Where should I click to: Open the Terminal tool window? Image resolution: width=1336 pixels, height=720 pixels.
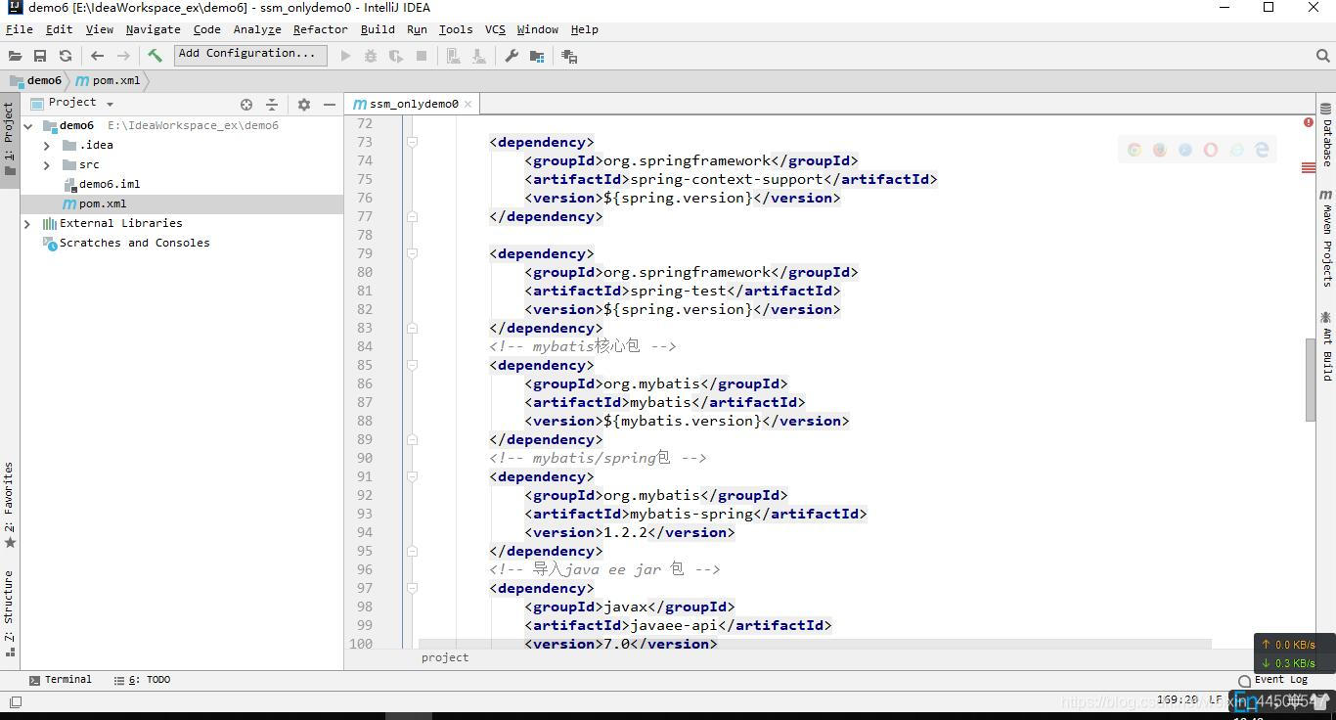tap(61, 680)
